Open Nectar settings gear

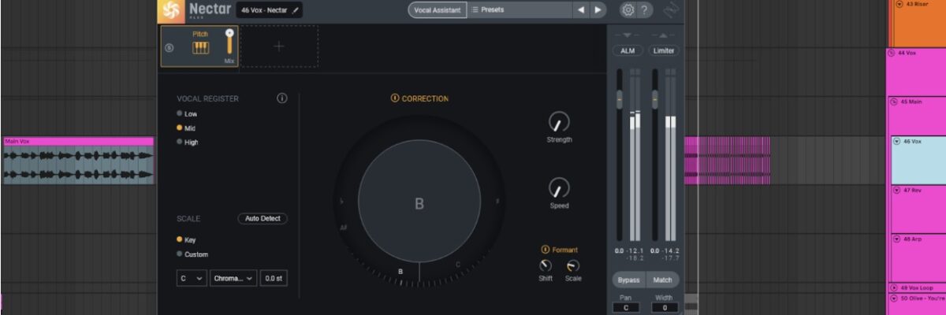tap(628, 10)
